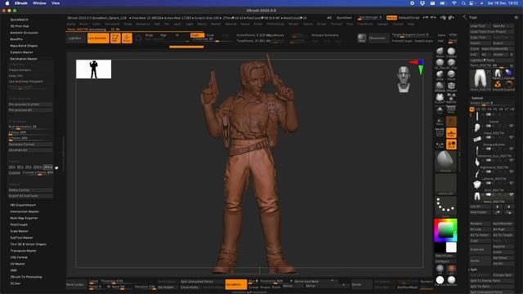Image resolution: width=523 pixels, height=294 pixels.
Task: Click the Edit mode icon
Action: [115, 38]
